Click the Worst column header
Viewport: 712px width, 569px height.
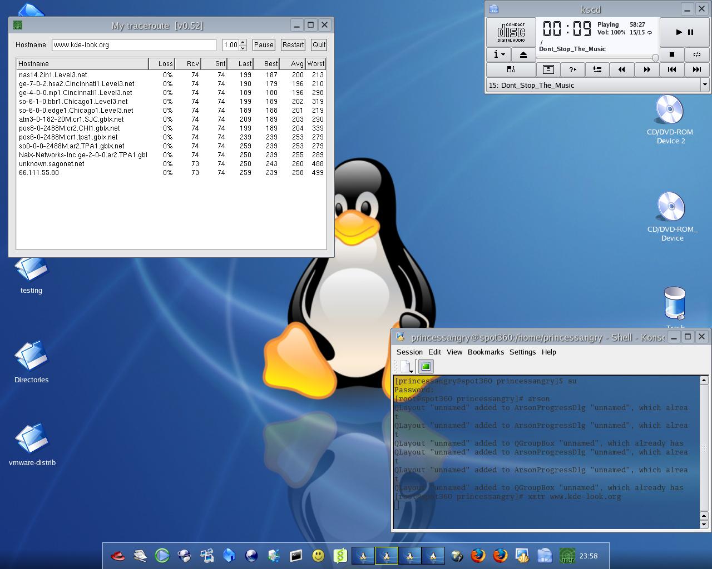point(315,64)
